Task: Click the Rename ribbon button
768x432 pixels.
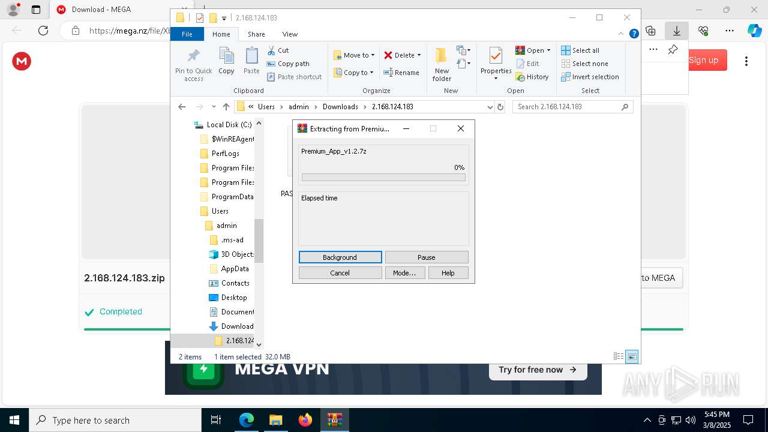Action: [401, 73]
